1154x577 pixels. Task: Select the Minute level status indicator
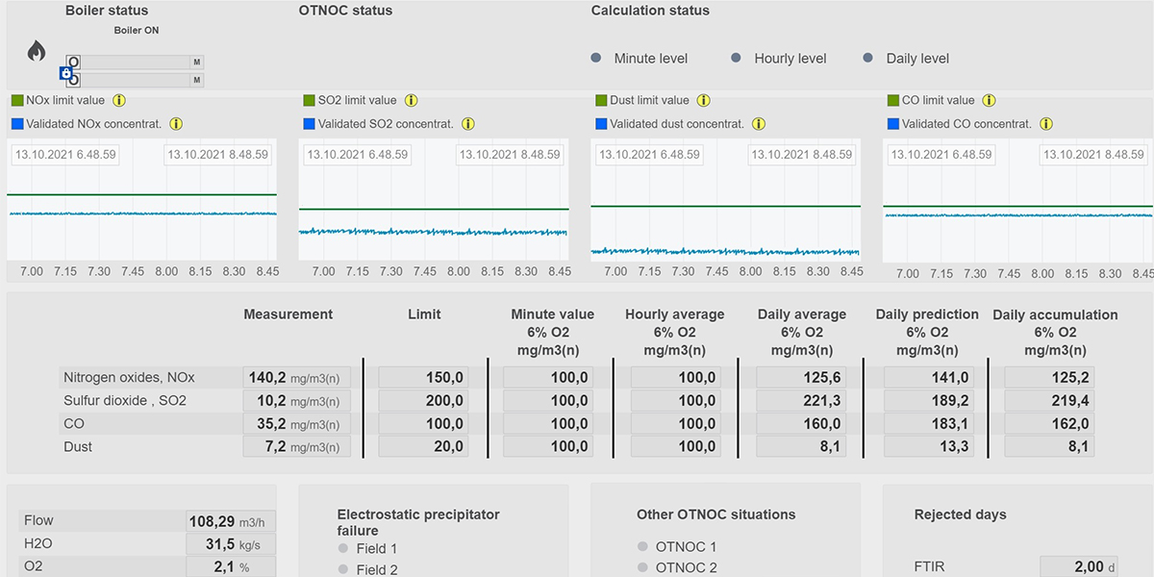[598, 58]
